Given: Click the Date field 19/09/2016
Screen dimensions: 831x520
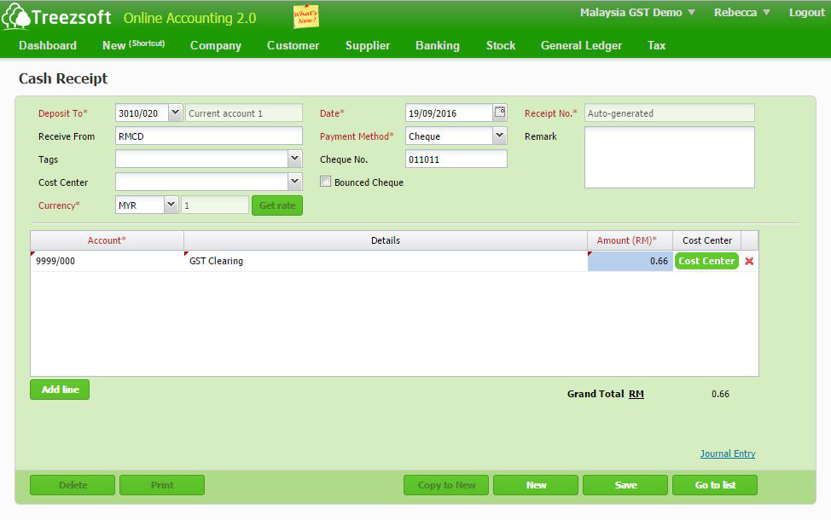Looking at the screenshot, I should coord(449,113).
